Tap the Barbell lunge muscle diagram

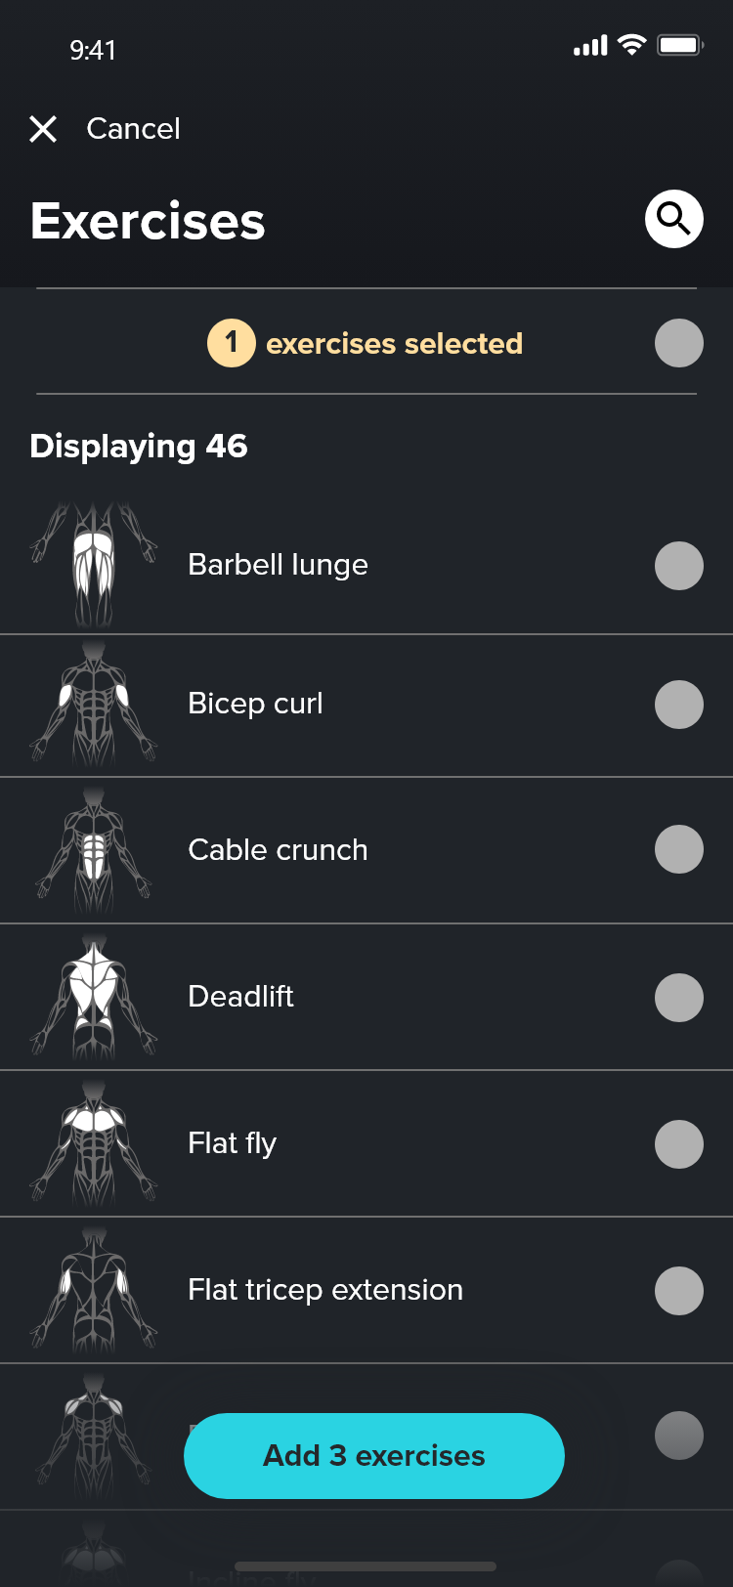(x=94, y=565)
